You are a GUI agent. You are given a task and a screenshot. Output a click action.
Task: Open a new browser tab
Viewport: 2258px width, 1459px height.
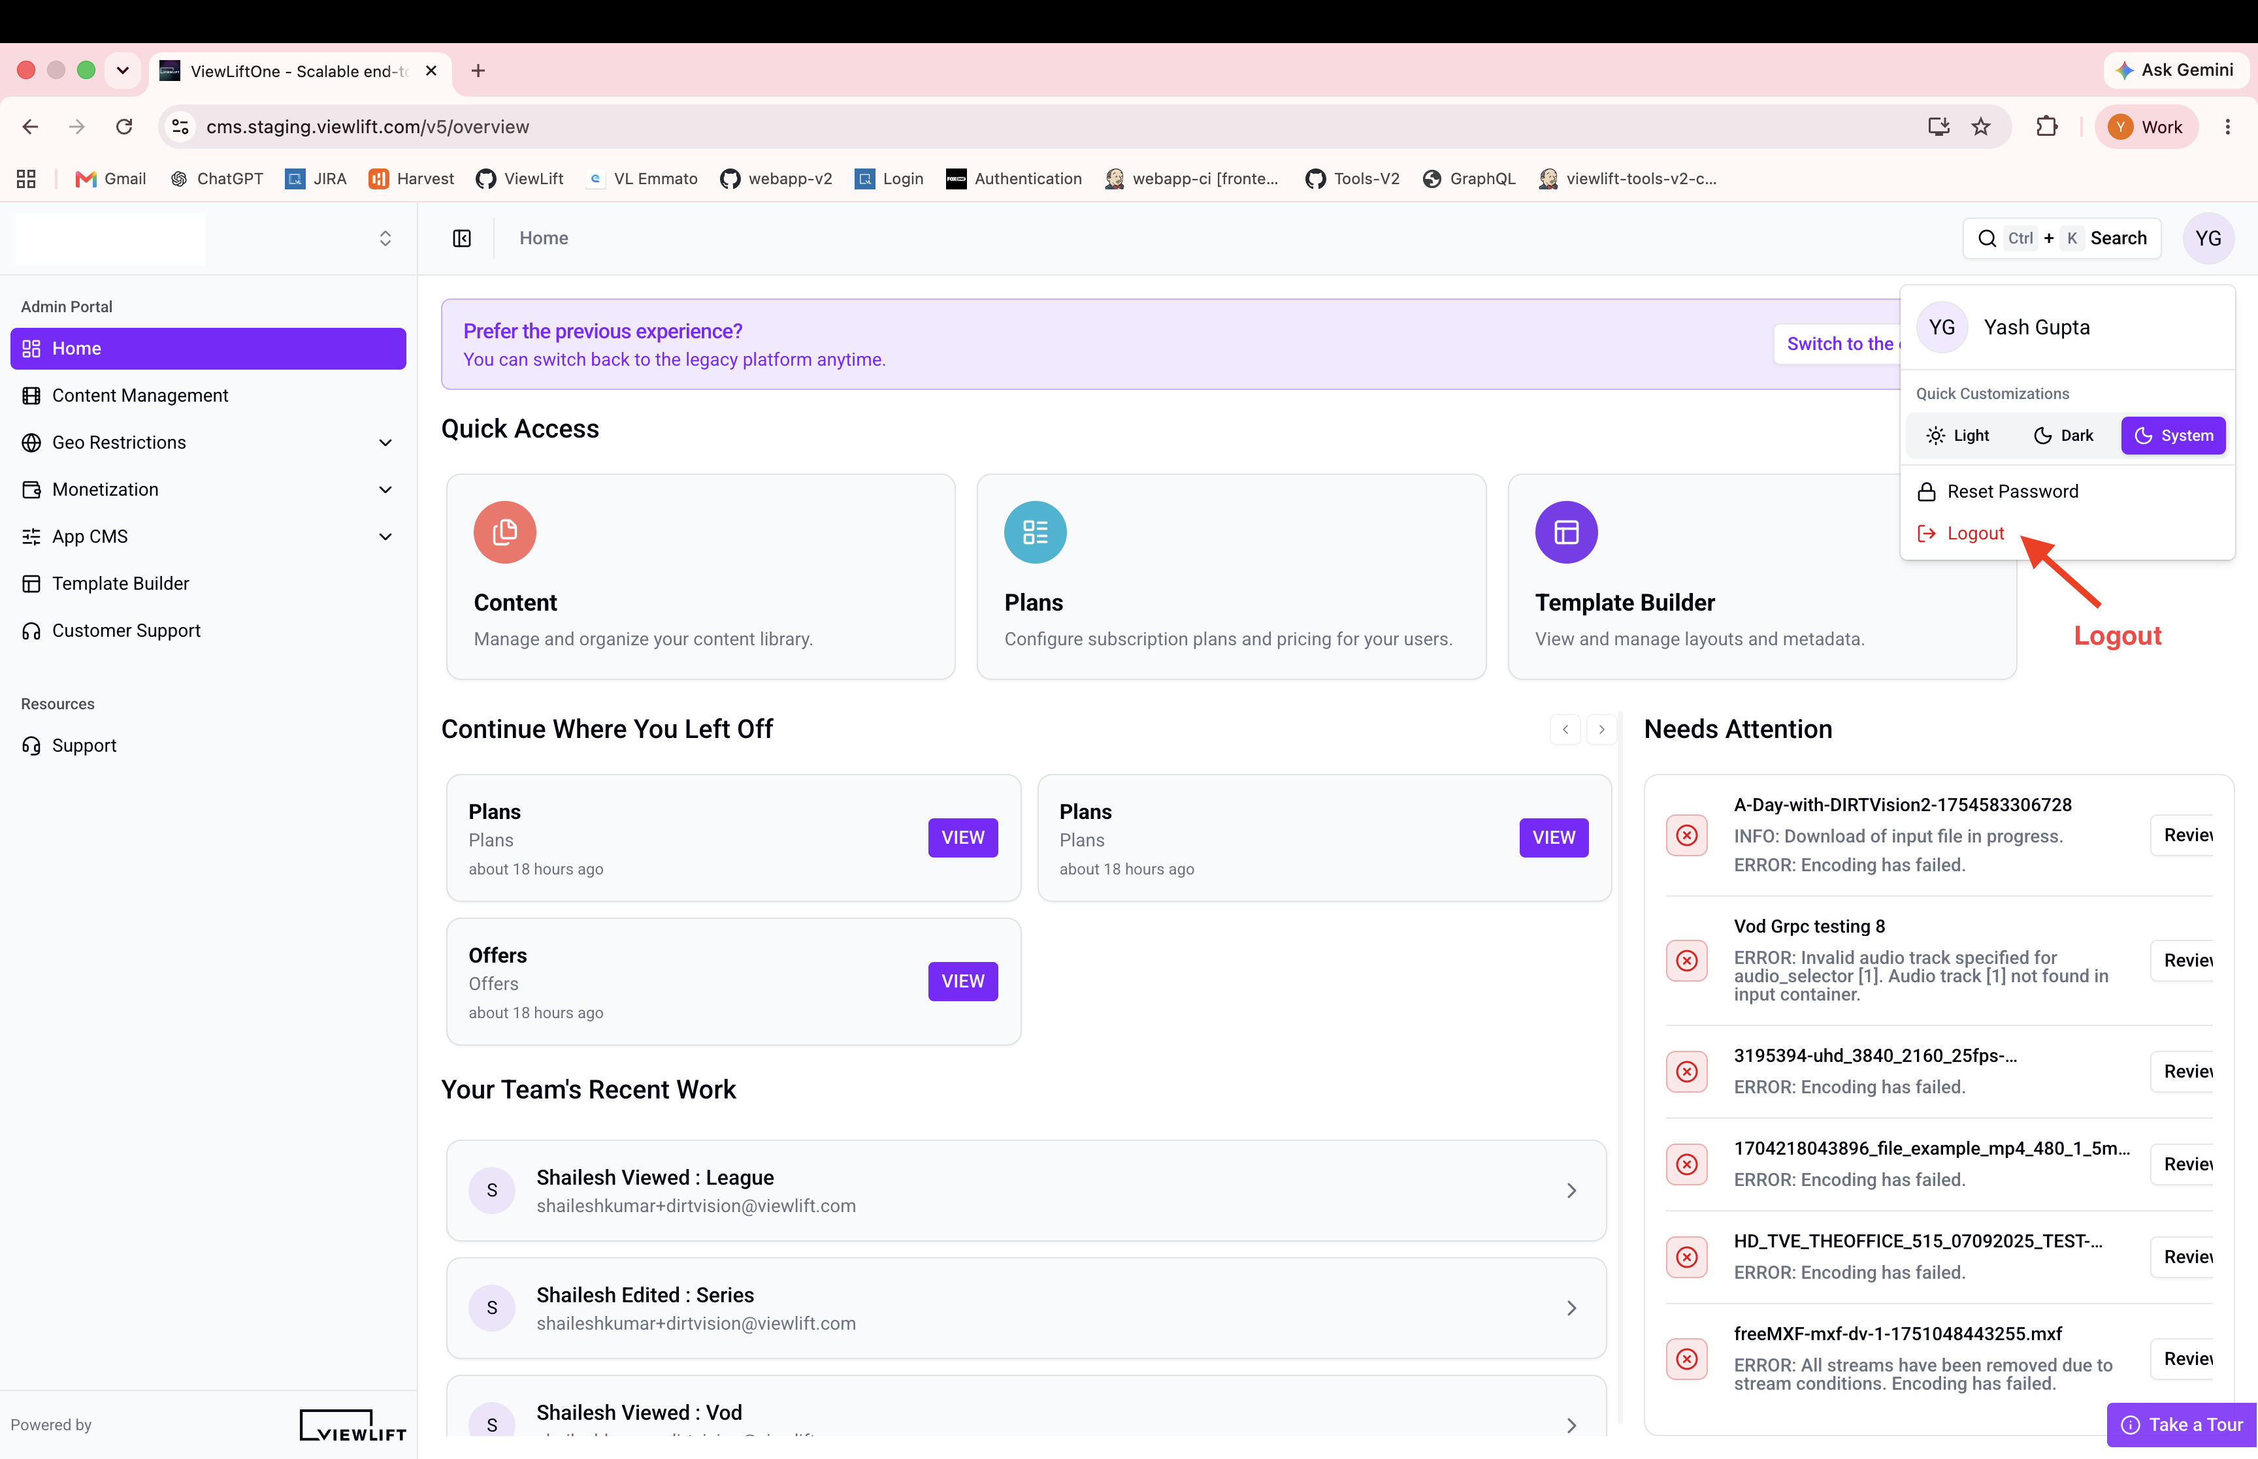coord(478,71)
